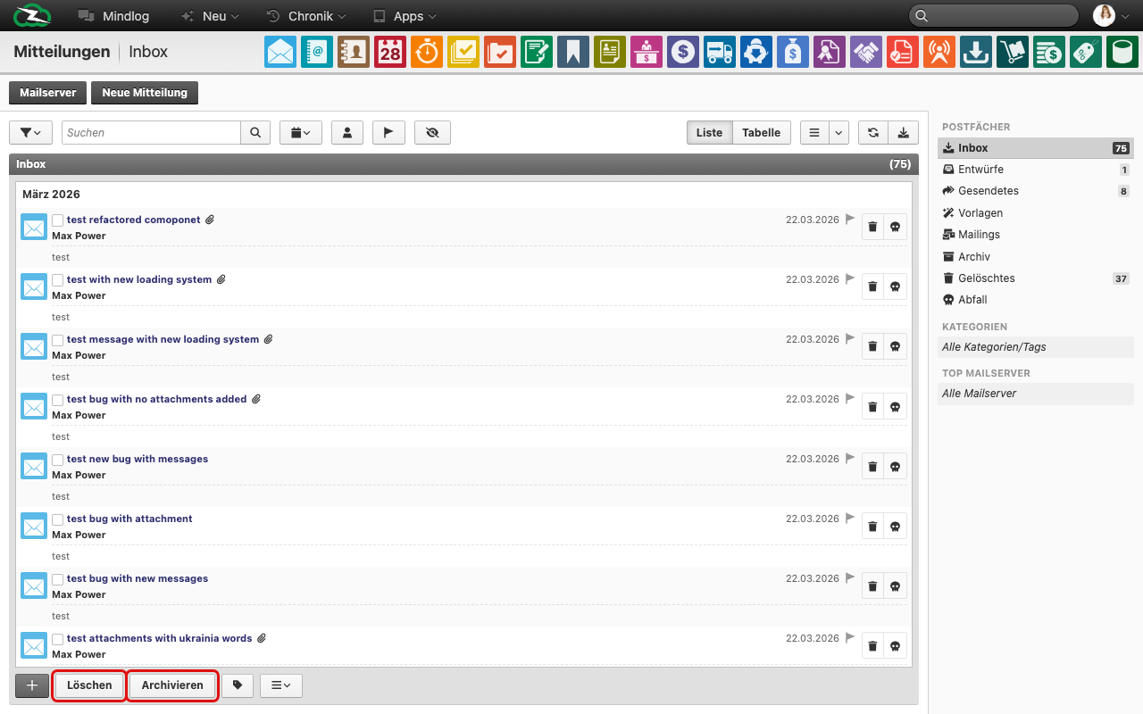This screenshot has height=714, width=1143.
Task: Open the orange broadcast antenna icon
Action: coord(939,52)
